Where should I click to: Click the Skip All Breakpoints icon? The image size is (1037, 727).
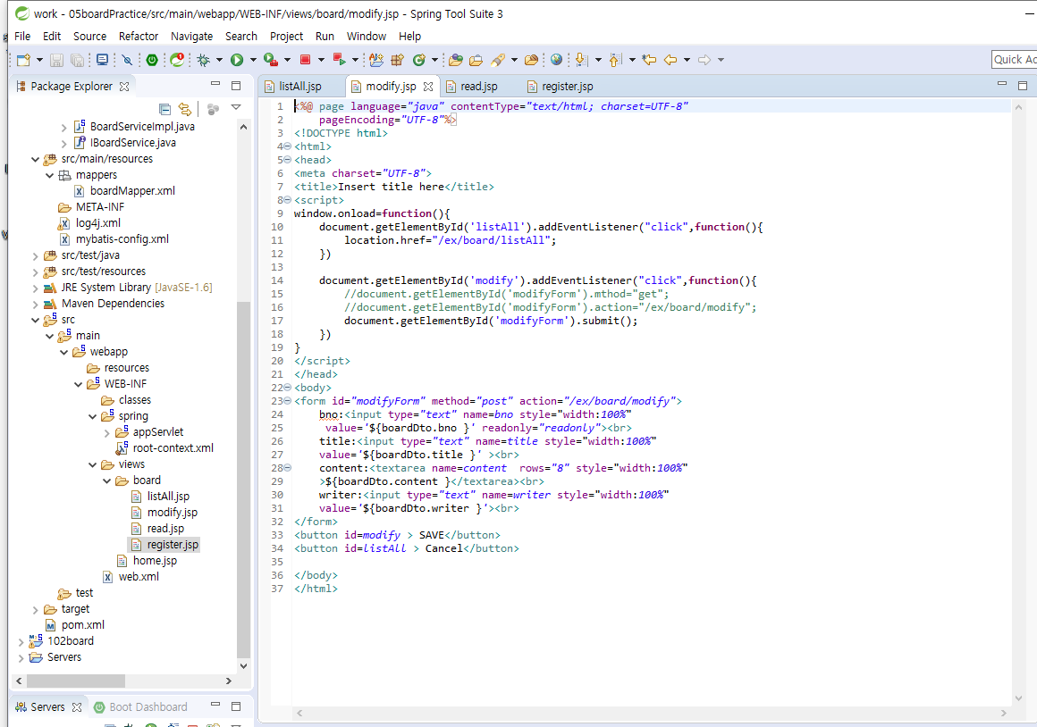[x=127, y=60]
